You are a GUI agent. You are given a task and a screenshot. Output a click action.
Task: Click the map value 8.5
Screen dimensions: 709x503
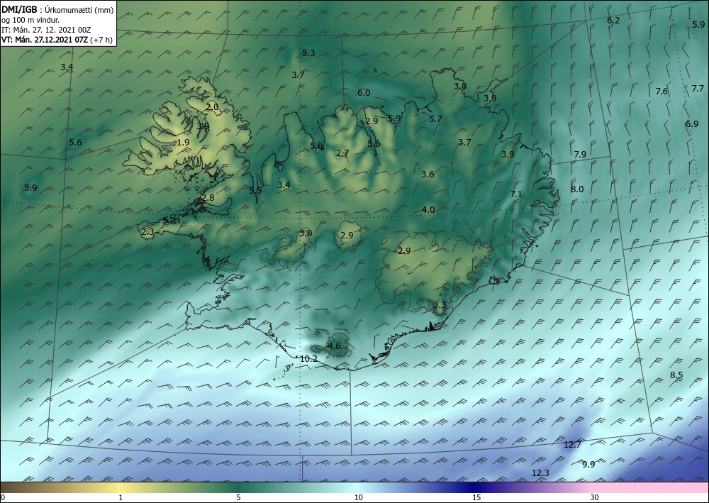click(676, 375)
